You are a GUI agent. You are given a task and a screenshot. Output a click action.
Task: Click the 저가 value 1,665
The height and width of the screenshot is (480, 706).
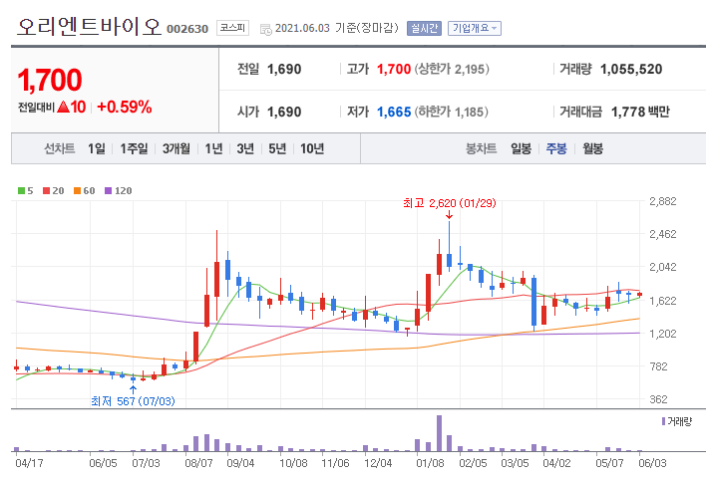394,112
